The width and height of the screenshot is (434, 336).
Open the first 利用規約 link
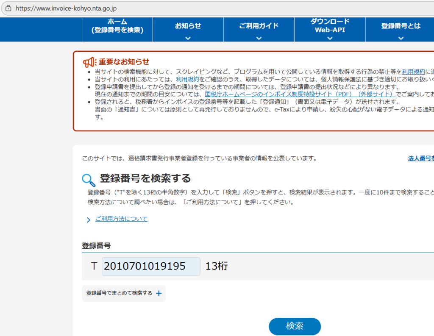pyautogui.click(x=413, y=71)
